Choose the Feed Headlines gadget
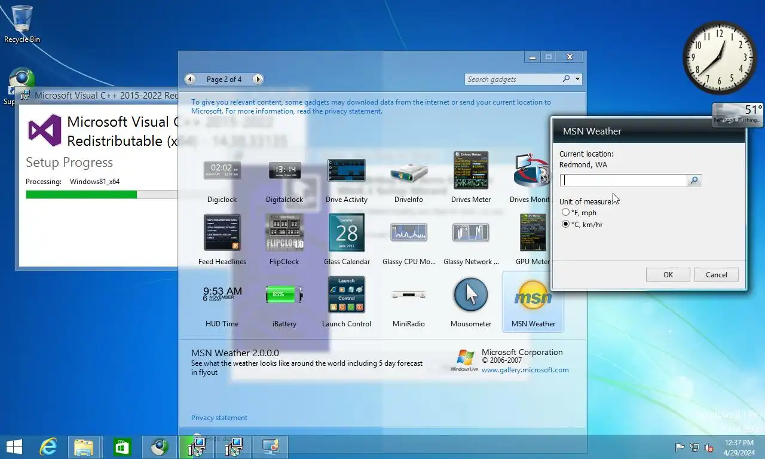The image size is (765, 459). [222, 232]
